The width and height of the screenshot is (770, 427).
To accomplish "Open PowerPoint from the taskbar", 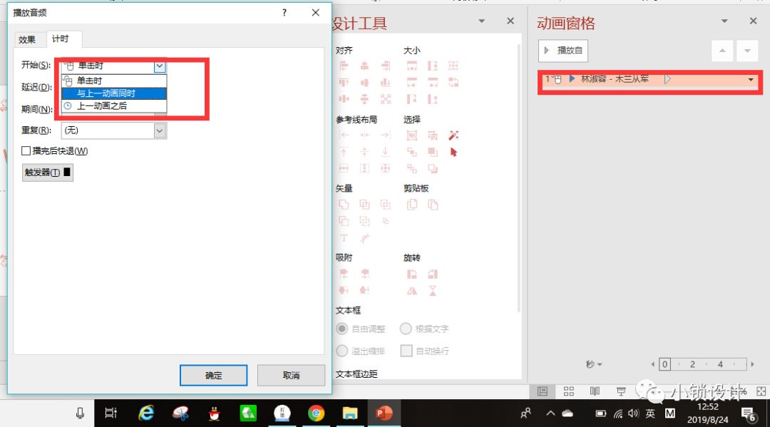I will [x=384, y=412].
